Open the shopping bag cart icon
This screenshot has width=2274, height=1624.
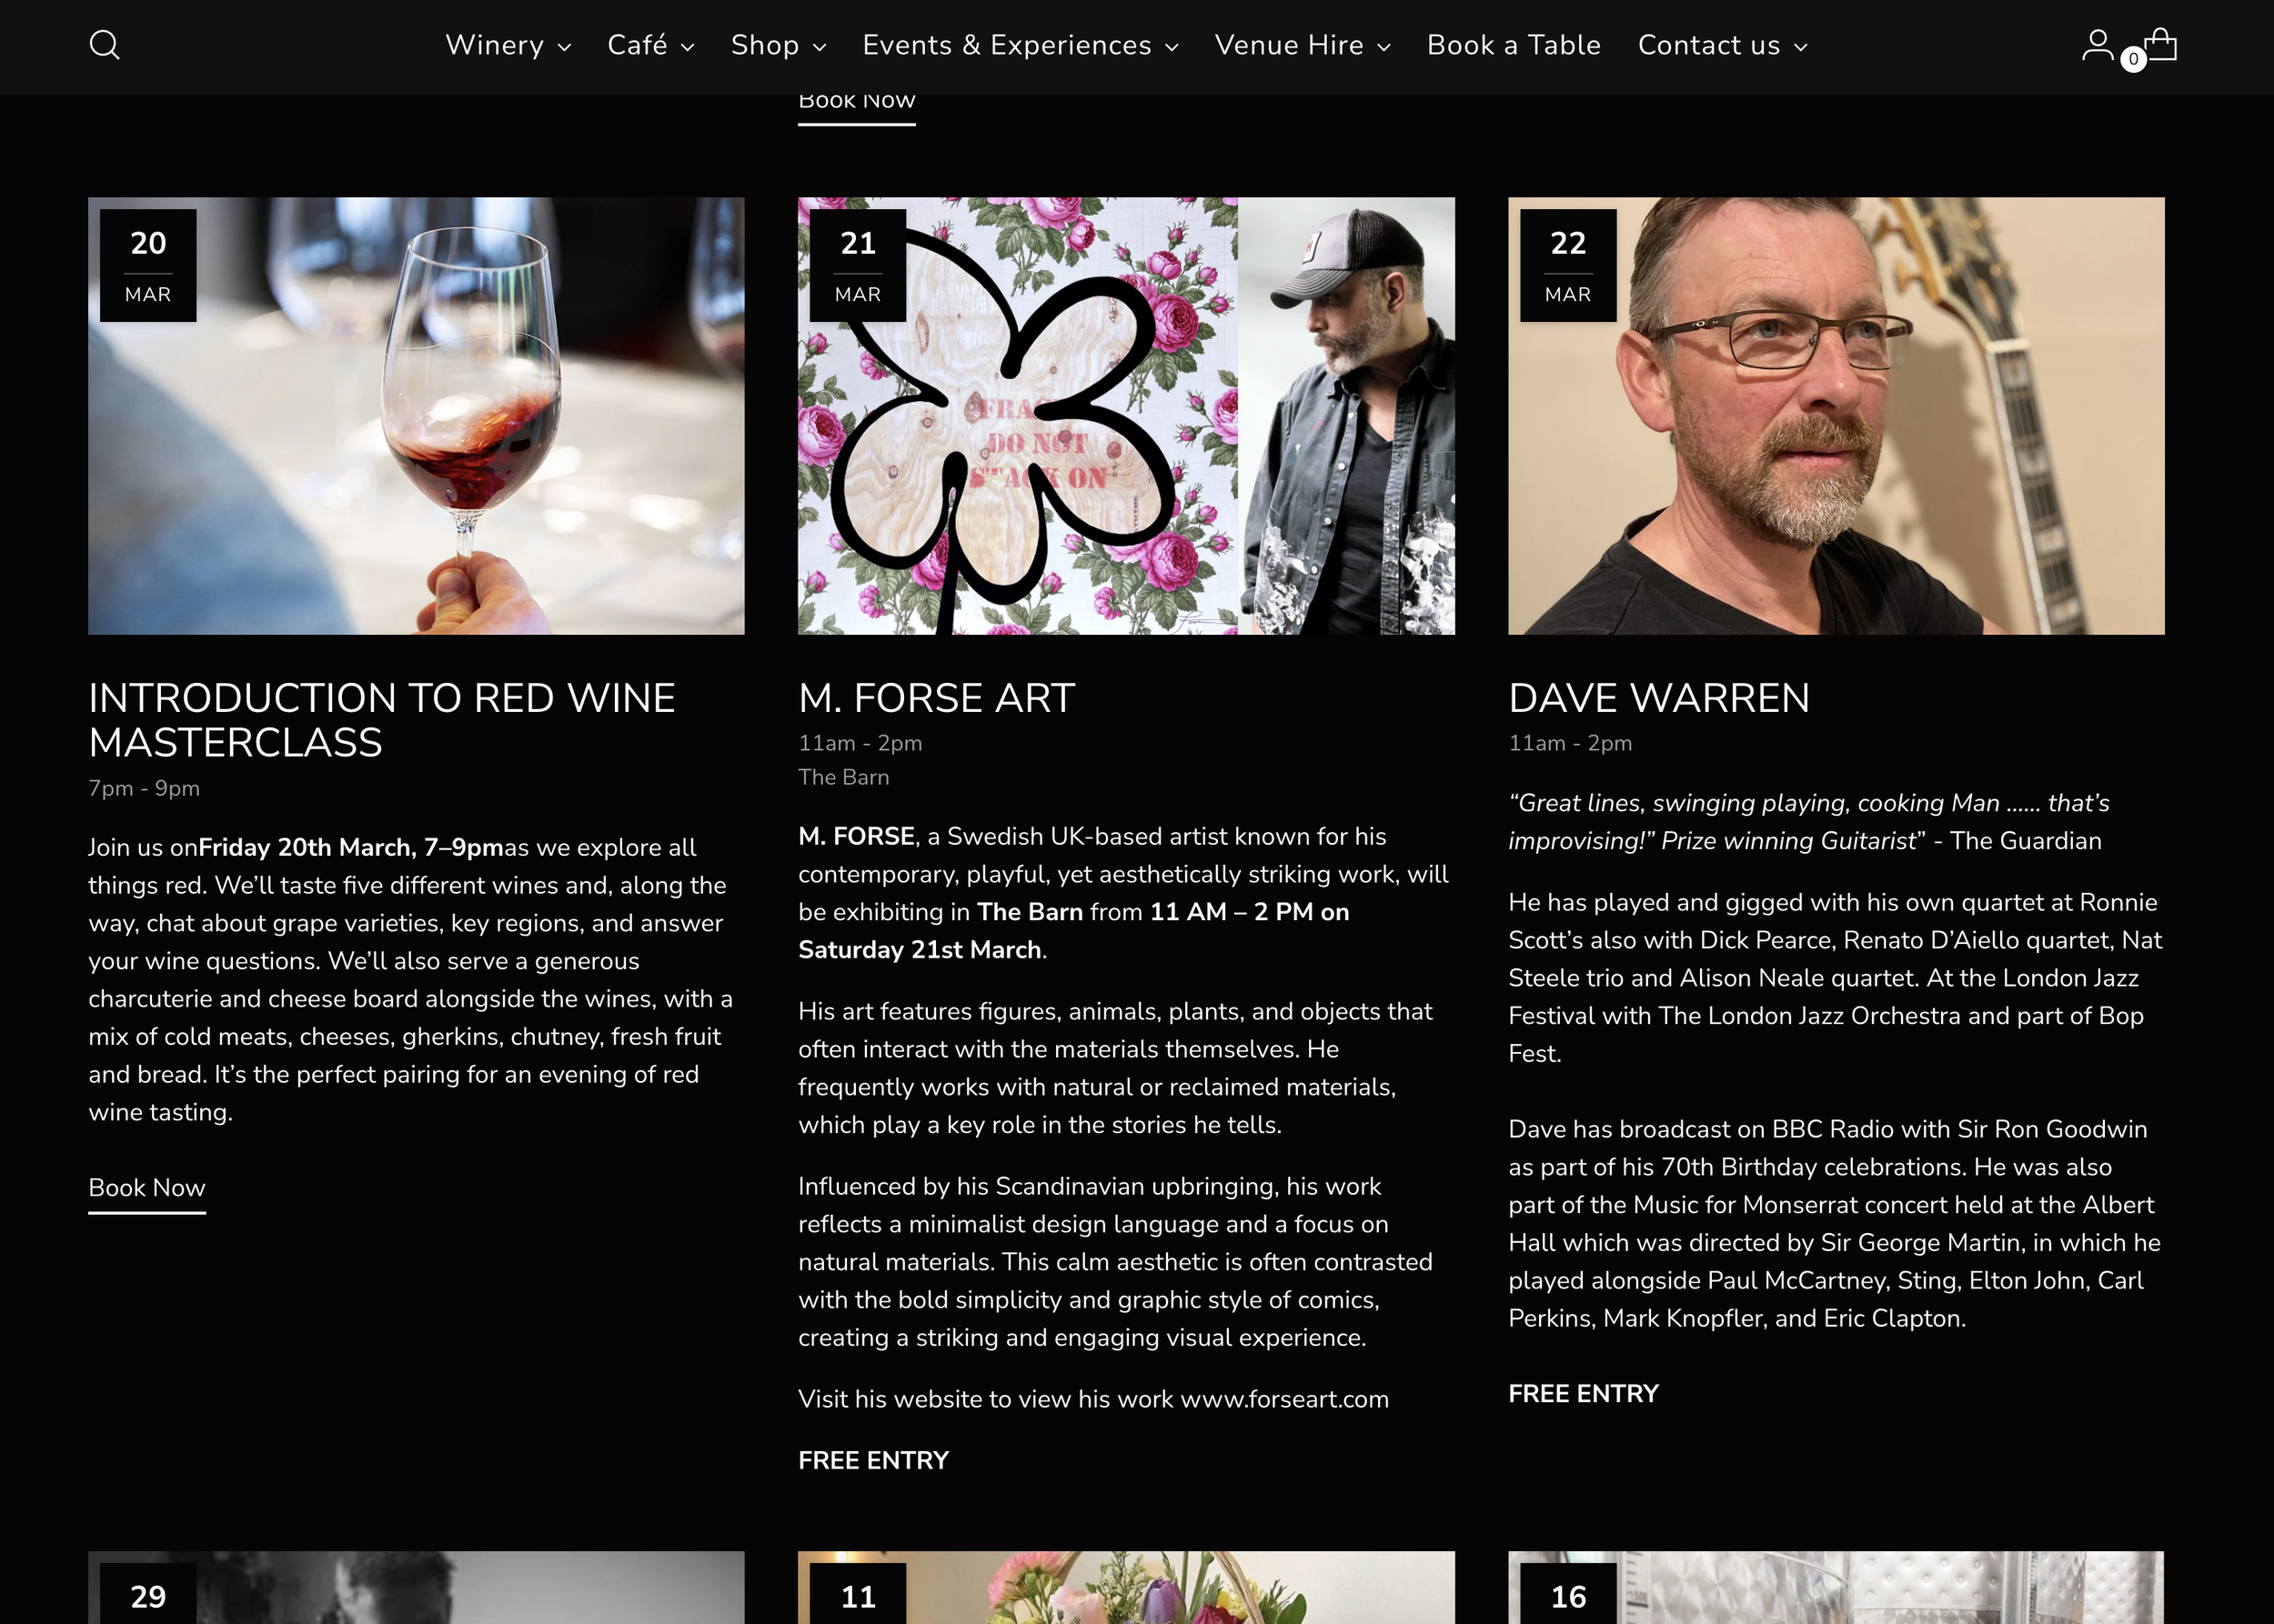2162,43
